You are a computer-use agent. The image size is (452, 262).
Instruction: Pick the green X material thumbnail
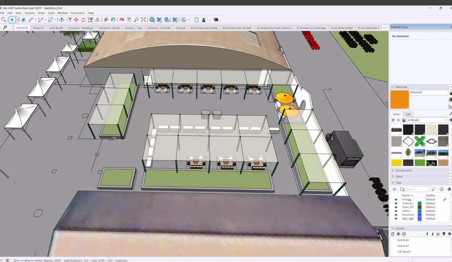[420, 141]
